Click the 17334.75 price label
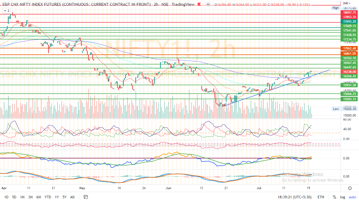Viewport: 359px width, 202px height. [350, 39]
